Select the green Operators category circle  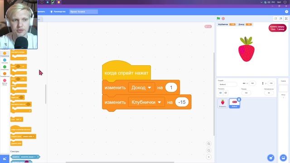(5, 67)
